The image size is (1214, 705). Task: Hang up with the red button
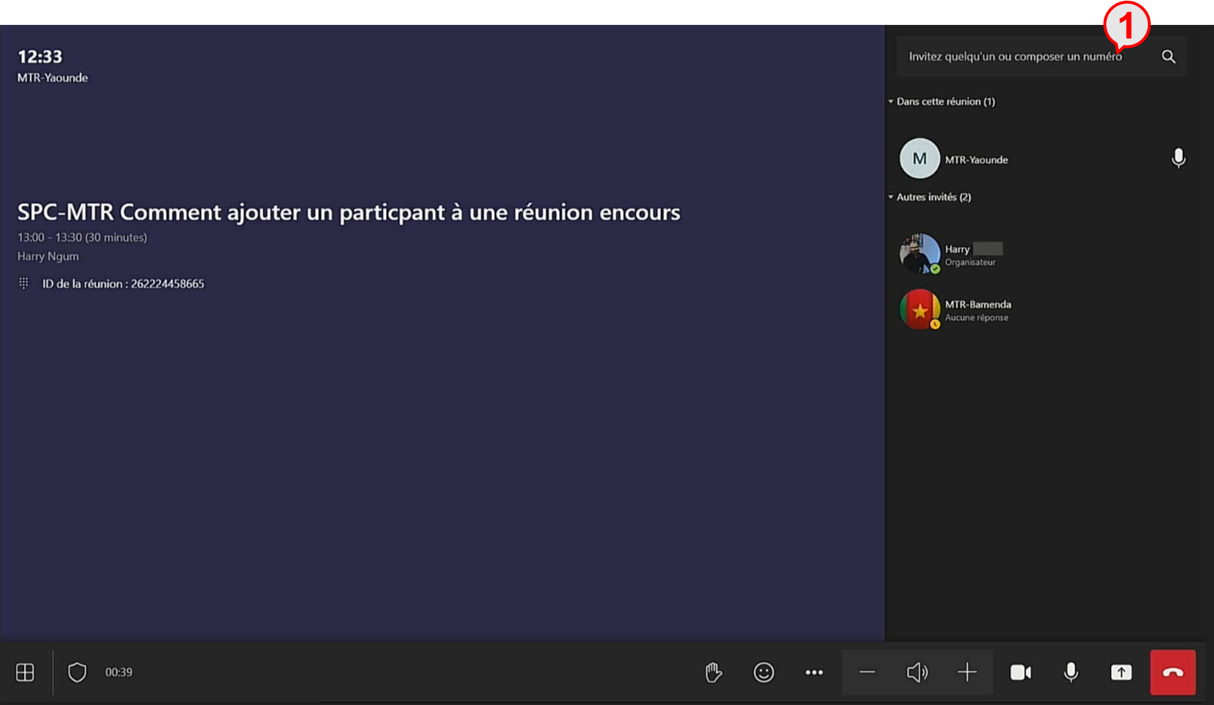tap(1173, 672)
